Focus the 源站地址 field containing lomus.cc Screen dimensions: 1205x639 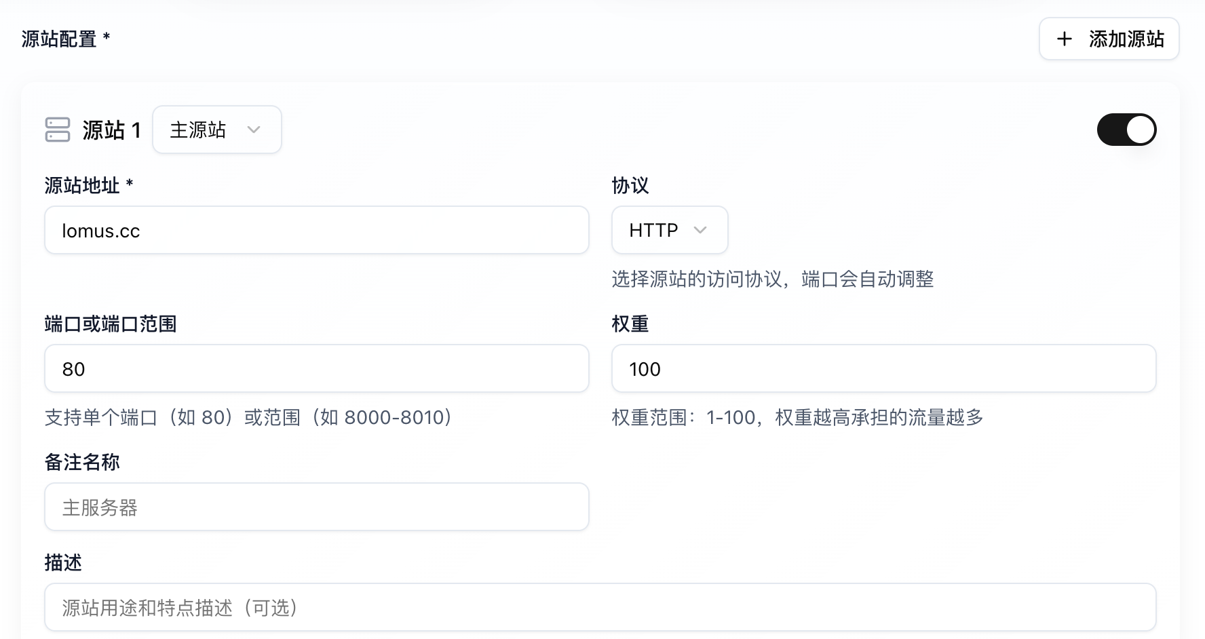coord(316,231)
